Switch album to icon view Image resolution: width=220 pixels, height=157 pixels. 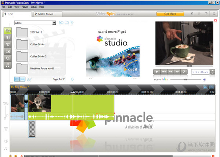point(17,79)
